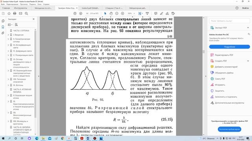Switch to the Главная tab
Viewport: 252px width, 141px height.
(x=6, y=8)
